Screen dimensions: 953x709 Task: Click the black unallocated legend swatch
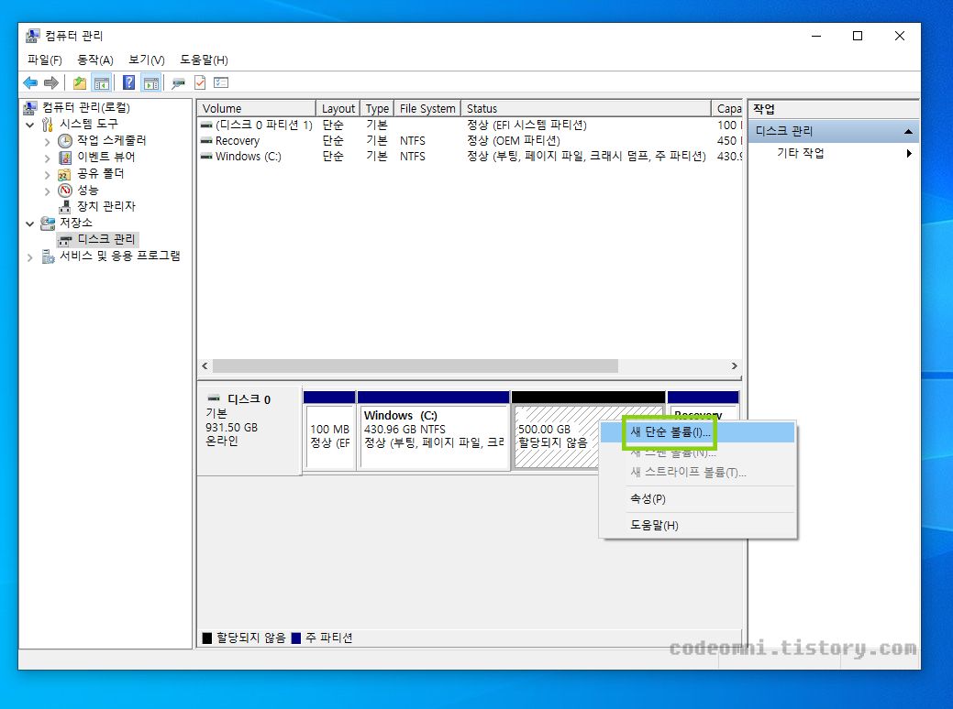tap(207, 638)
